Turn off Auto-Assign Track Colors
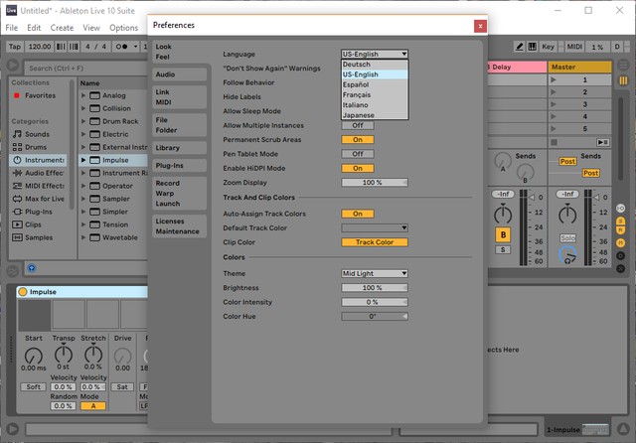Image resolution: width=636 pixels, height=443 pixels. (x=358, y=214)
